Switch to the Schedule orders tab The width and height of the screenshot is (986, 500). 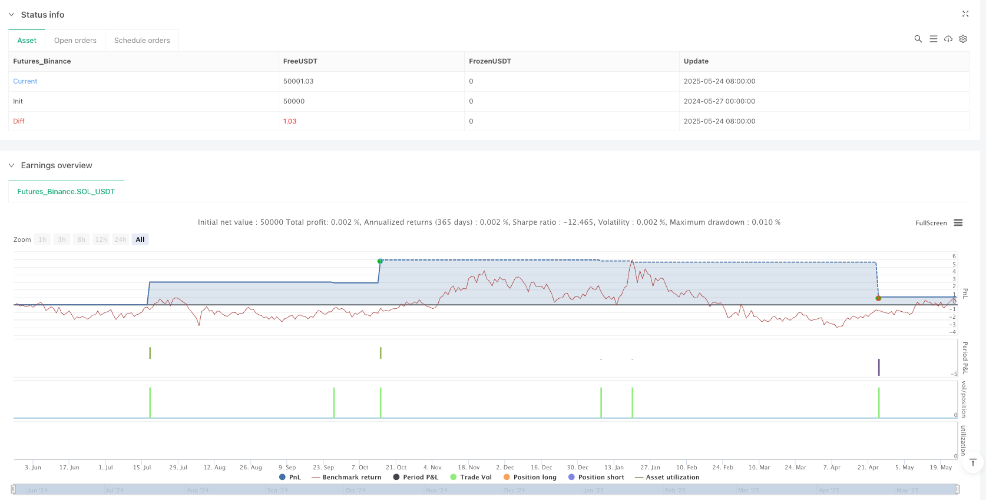pyautogui.click(x=142, y=41)
